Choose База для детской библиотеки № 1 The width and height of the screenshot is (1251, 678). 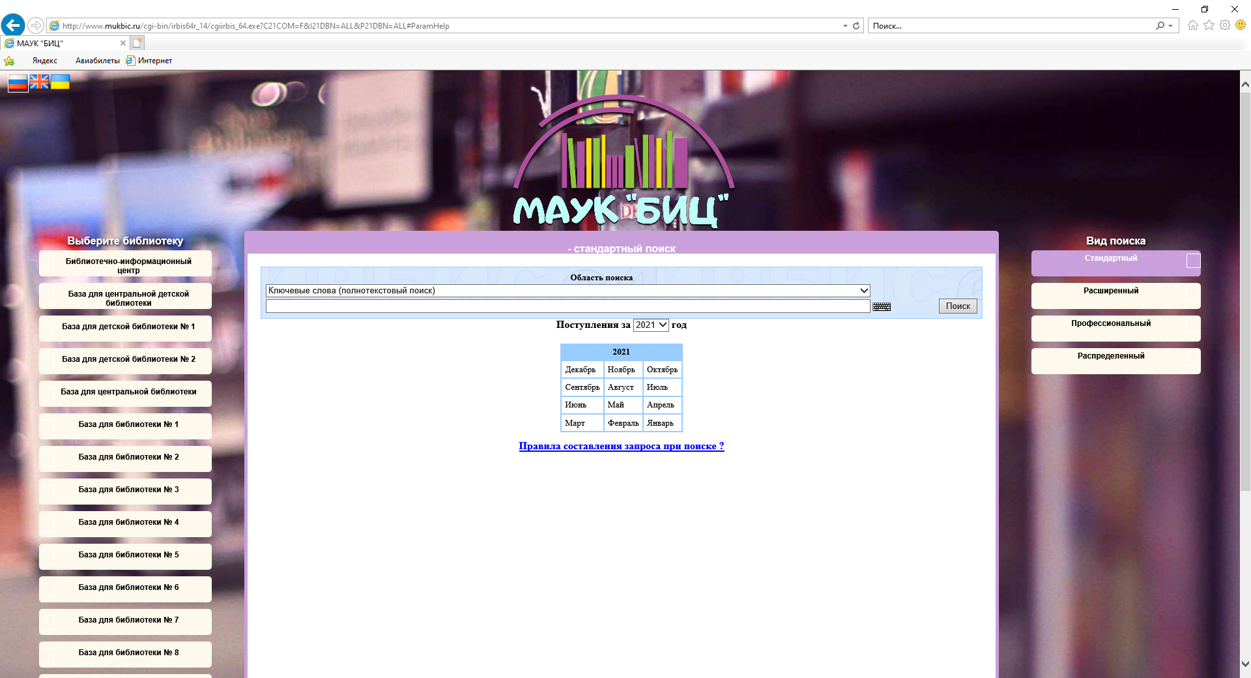point(125,329)
